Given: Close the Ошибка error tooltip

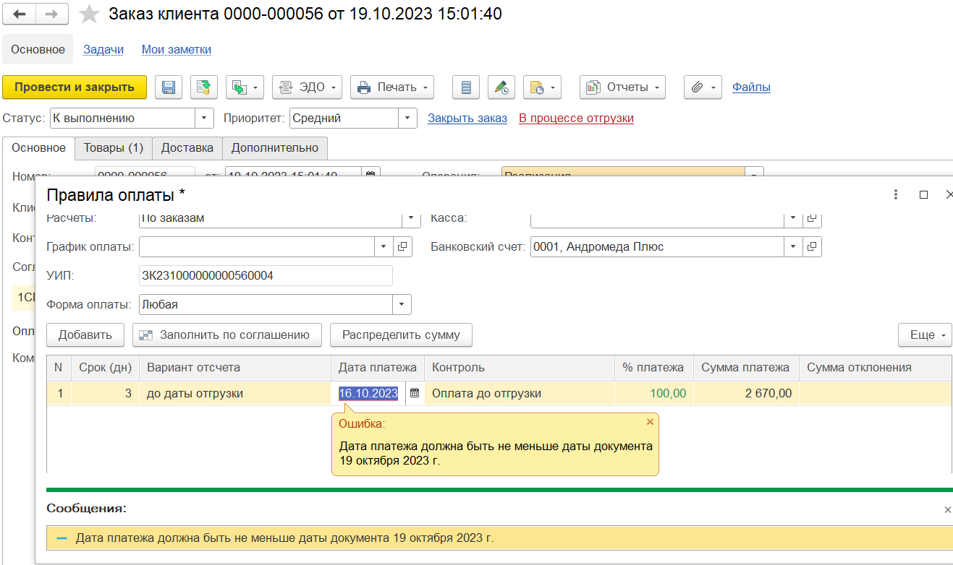Looking at the screenshot, I should [x=650, y=422].
